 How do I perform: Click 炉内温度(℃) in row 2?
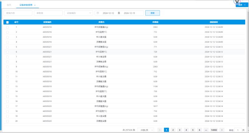tap(101, 32)
